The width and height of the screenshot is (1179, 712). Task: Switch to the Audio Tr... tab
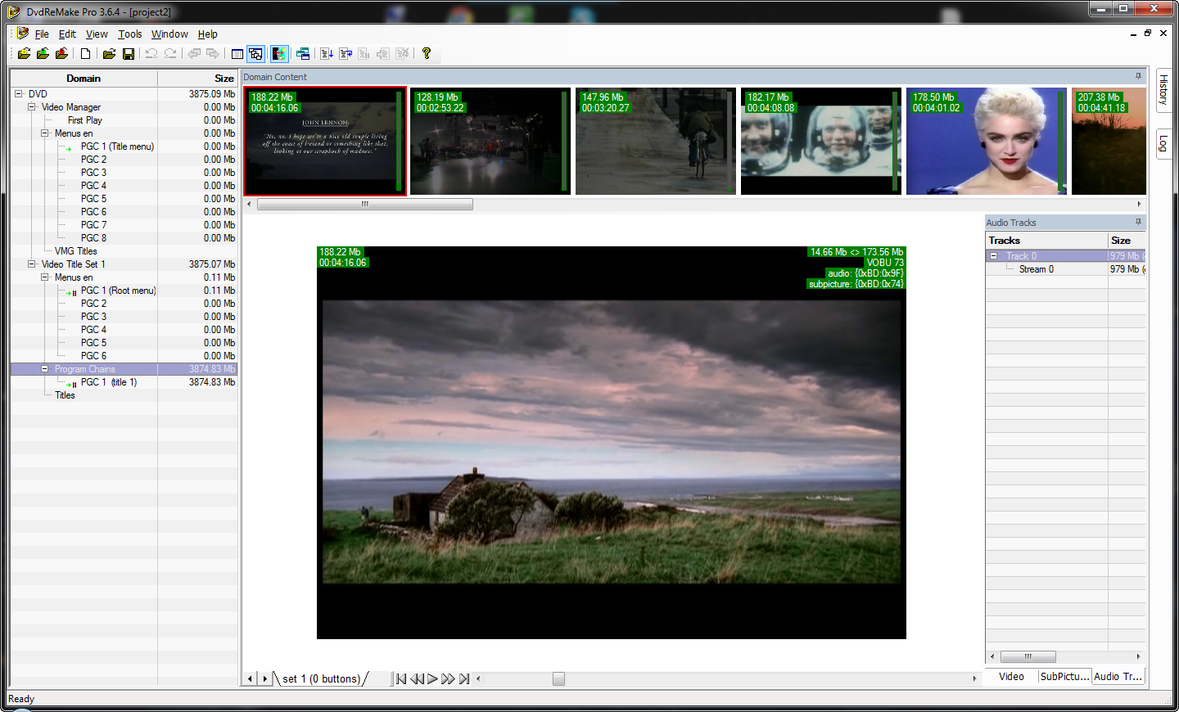pyautogui.click(x=1118, y=677)
